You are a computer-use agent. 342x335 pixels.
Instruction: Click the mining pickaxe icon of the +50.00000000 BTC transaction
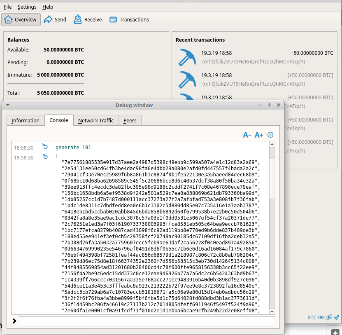[x=187, y=57]
